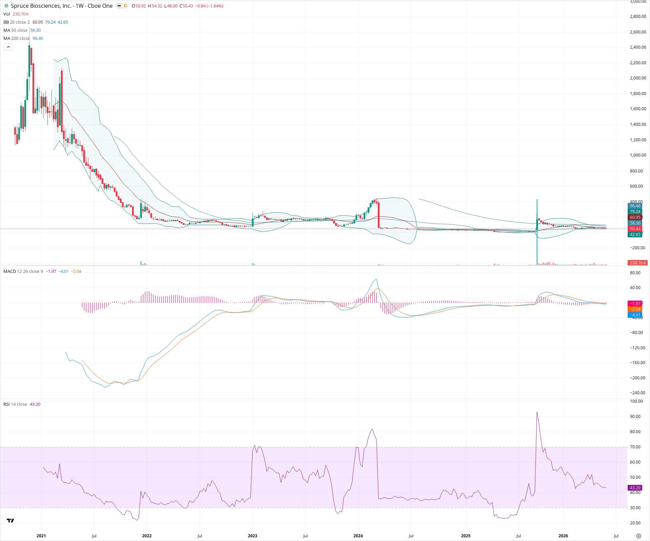Click Vol value 230.76 K in legend
The height and width of the screenshot is (541, 650).
[x=21, y=14]
